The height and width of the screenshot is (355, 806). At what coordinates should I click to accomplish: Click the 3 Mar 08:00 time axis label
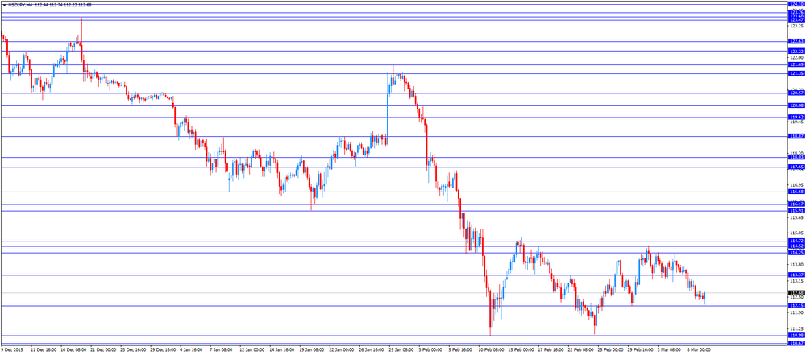click(671, 350)
